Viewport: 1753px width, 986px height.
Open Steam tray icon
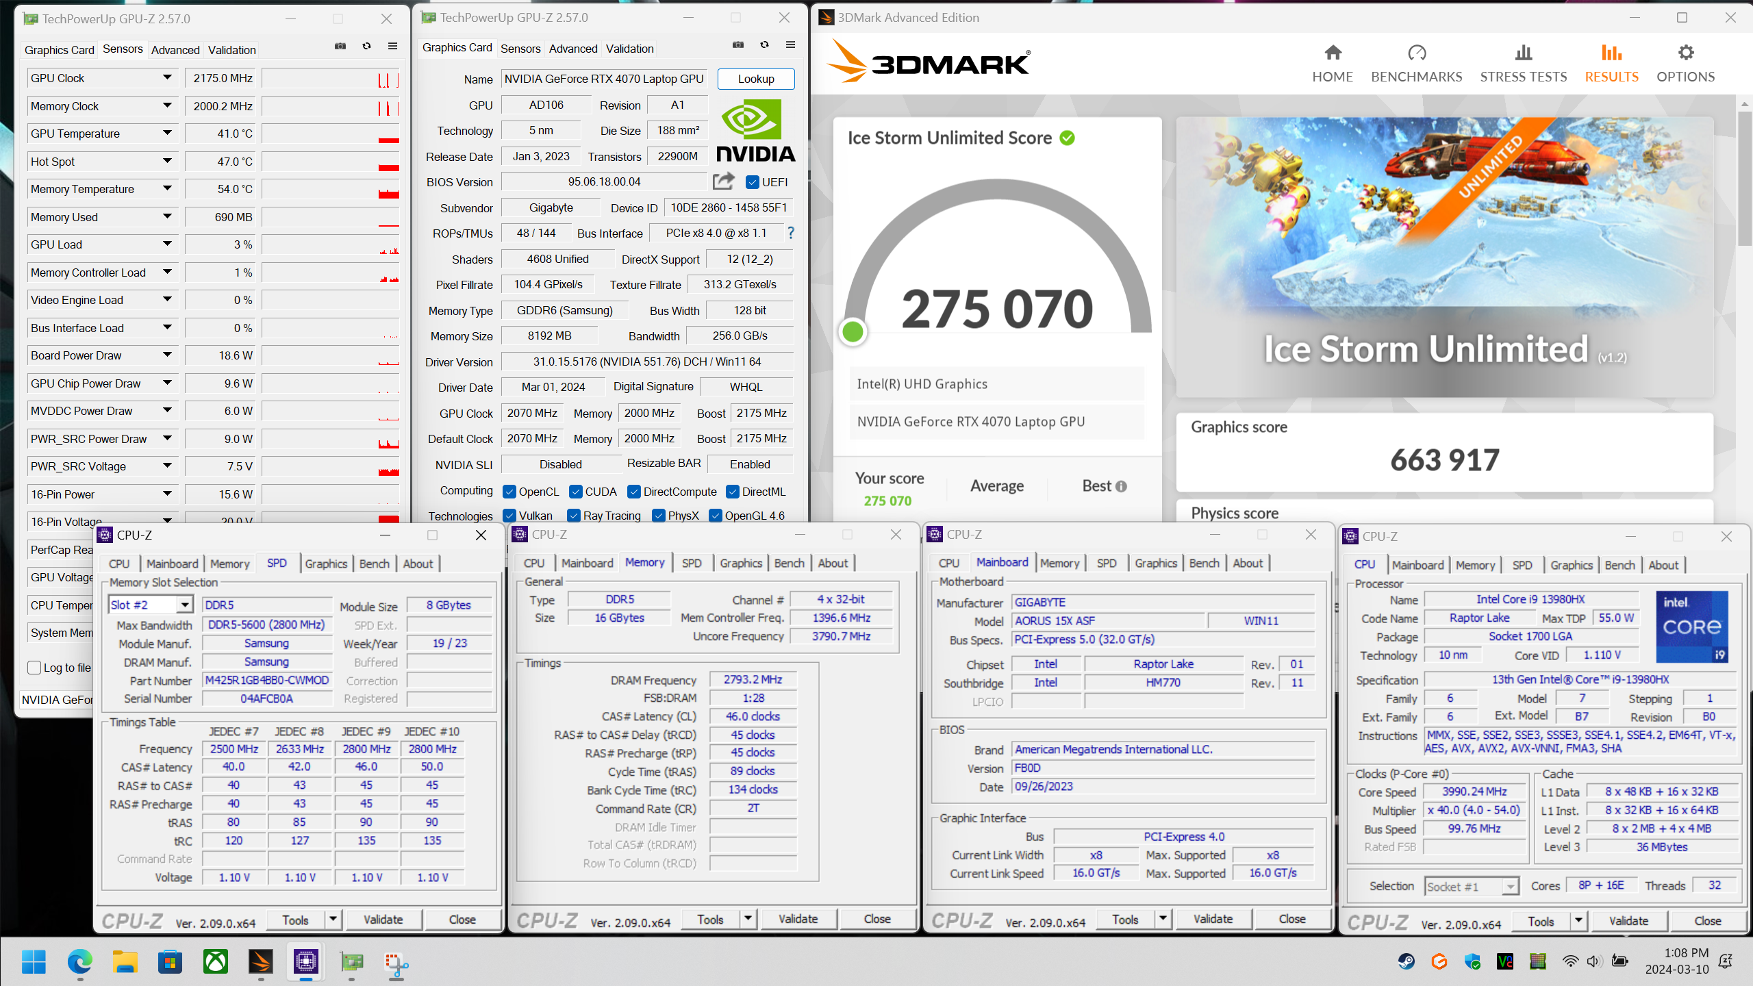[x=1407, y=961]
